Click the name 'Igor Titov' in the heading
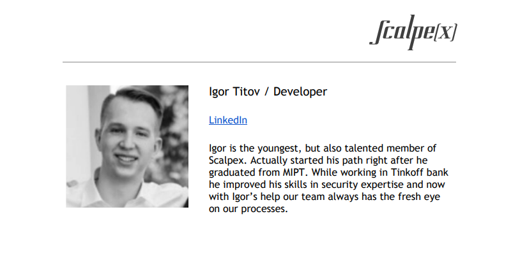This screenshot has width=520, height=256. pos(234,92)
